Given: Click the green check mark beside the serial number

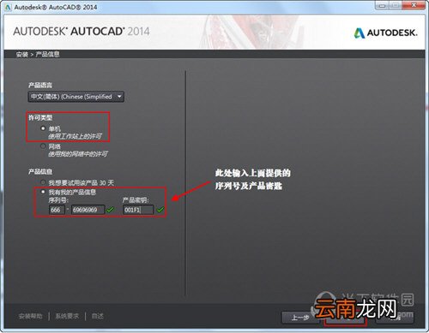Looking at the screenshot, I should (x=110, y=210).
